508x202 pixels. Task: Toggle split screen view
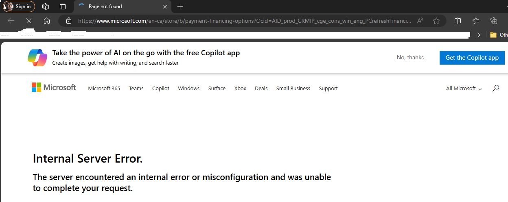click(458, 21)
